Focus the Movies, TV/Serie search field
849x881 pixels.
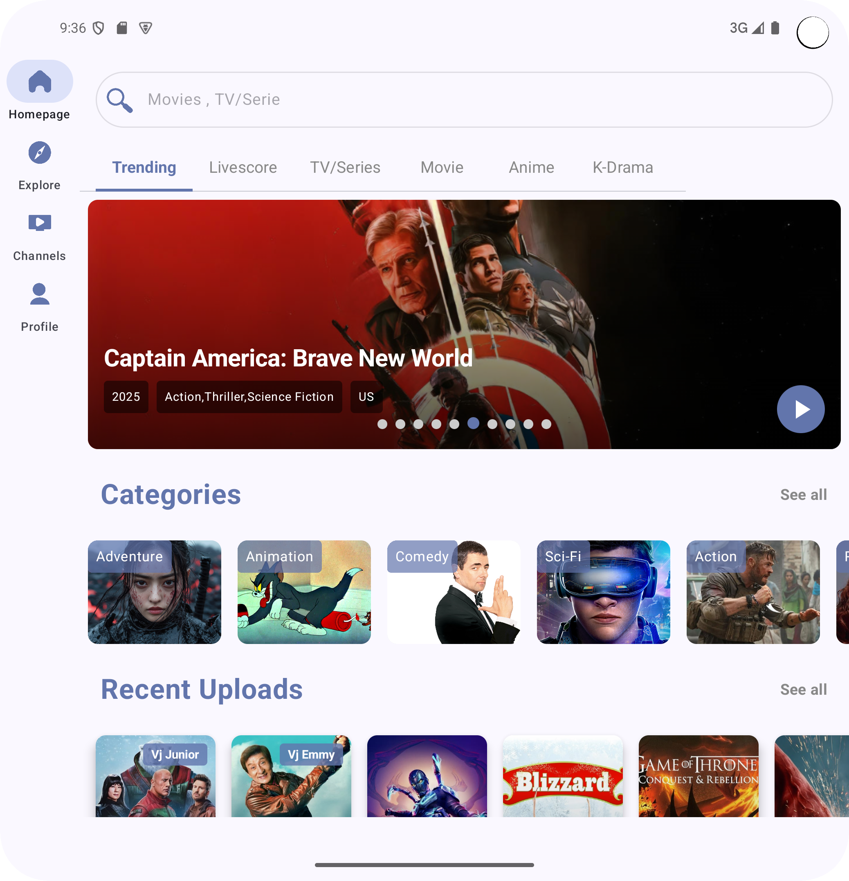point(464,100)
